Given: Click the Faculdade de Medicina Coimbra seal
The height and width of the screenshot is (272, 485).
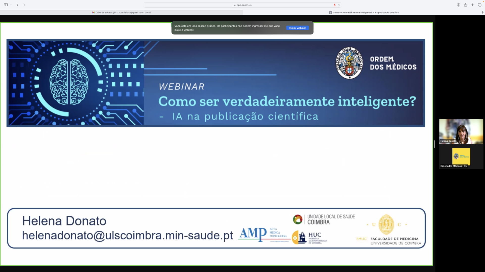Looking at the screenshot, I should pyautogui.click(x=386, y=224).
